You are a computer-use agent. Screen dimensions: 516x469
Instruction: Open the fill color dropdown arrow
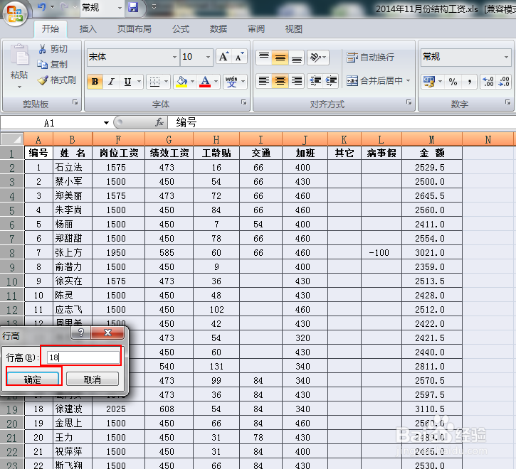[192, 82]
